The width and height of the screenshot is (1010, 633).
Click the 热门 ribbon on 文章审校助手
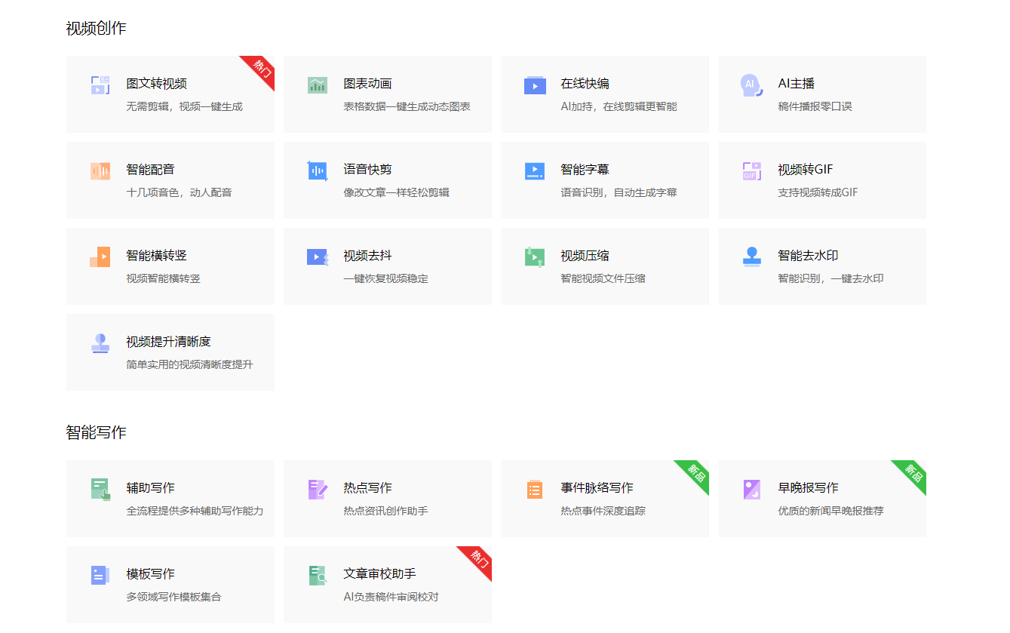478,560
